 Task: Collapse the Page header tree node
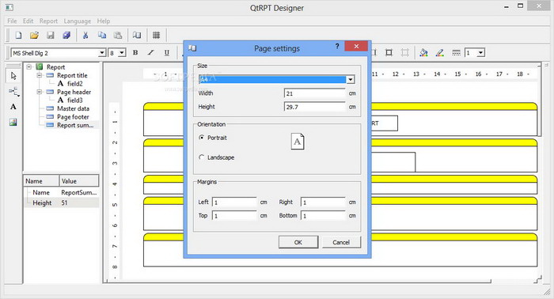coord(40,92)
